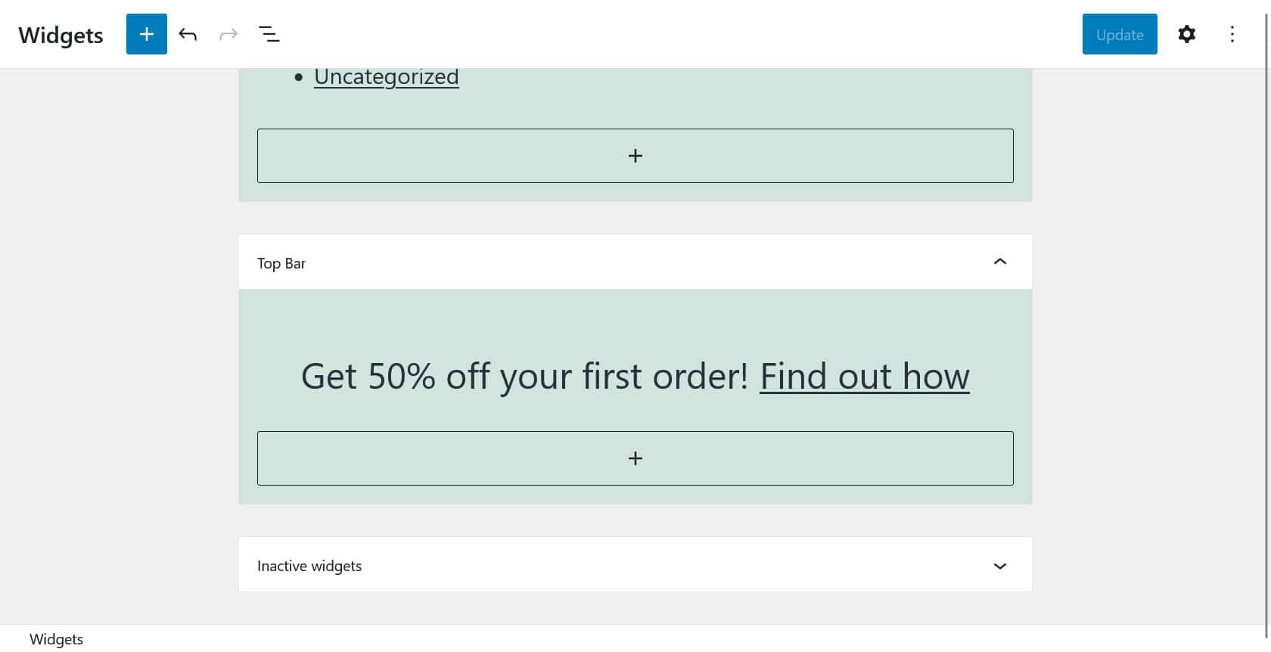
Task: Click the Widgets page heading
Action: point(61,35)
